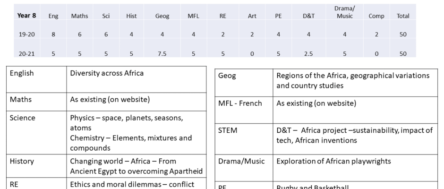Select the "STEM" subject cell
The image size is (444, 189).
tap(229, 130)
